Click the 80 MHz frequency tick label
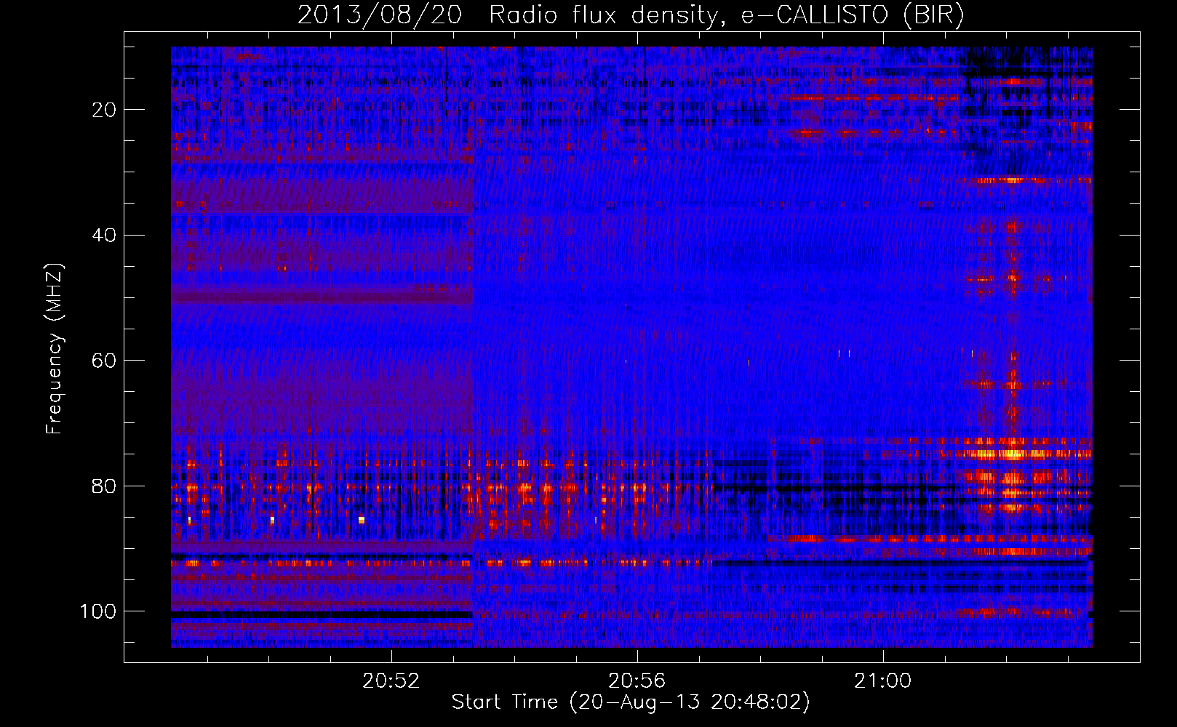 click(x=105, y=486)
